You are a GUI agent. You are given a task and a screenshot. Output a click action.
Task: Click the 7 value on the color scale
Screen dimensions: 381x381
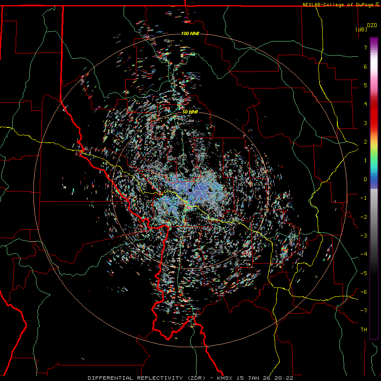[365, 47]
